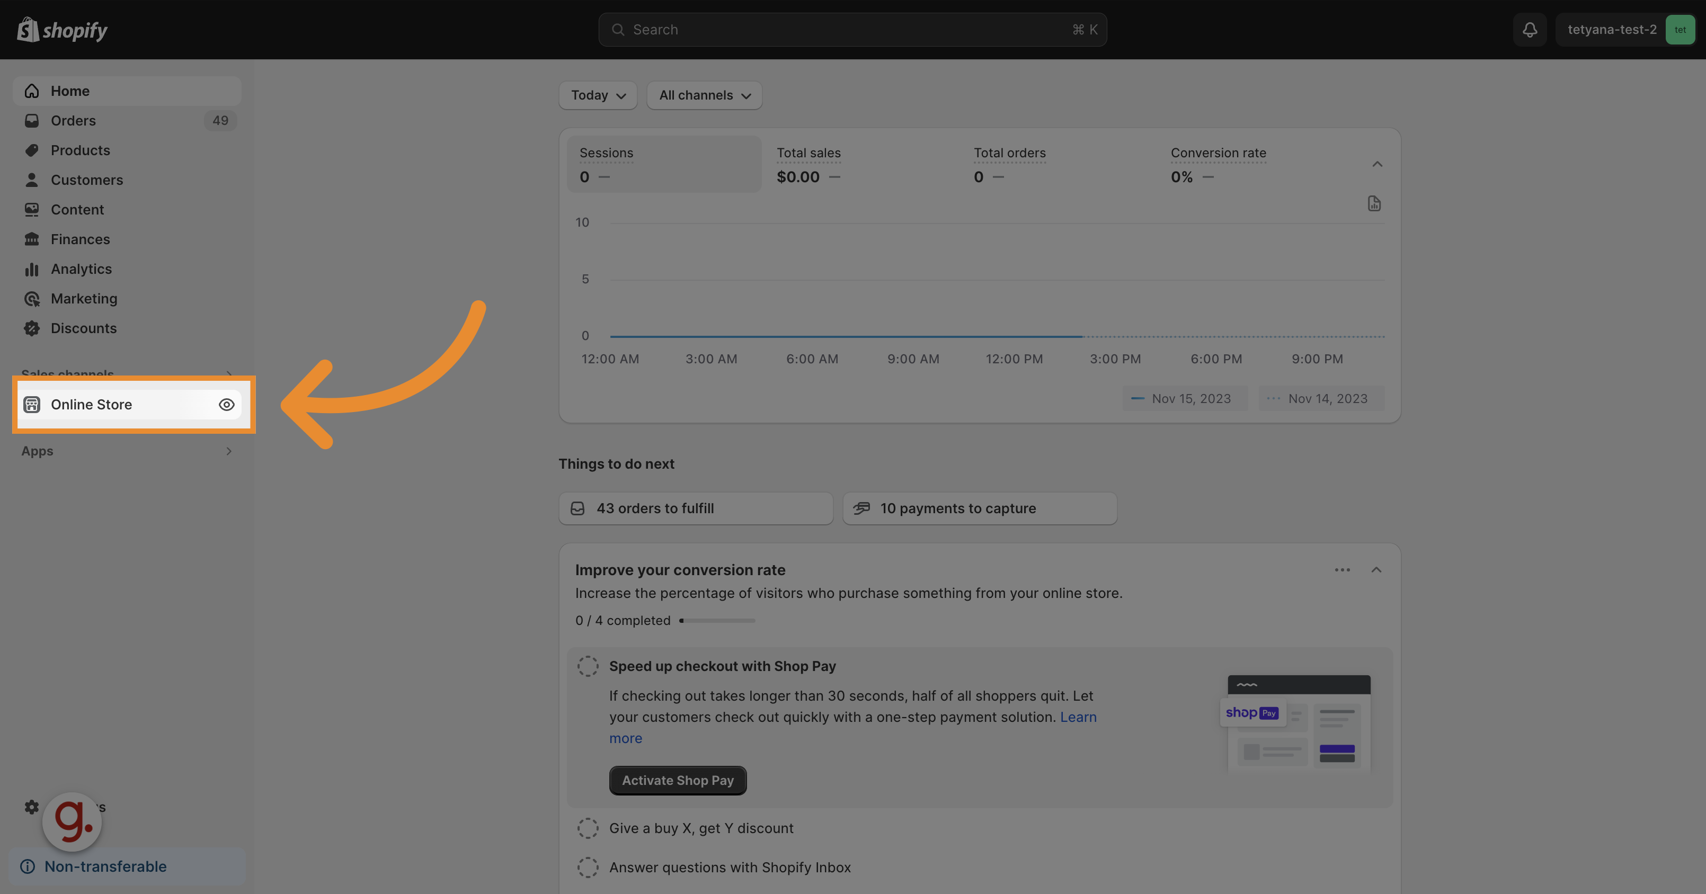Open Analytics page
The height and width of the screenshot is (894, 1706).
127,269
